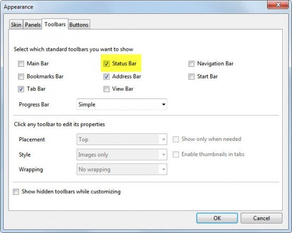Turn on the View Bar checkbox
The height and width of the screenshot is (233, 292).
click(x=106, y=89)
